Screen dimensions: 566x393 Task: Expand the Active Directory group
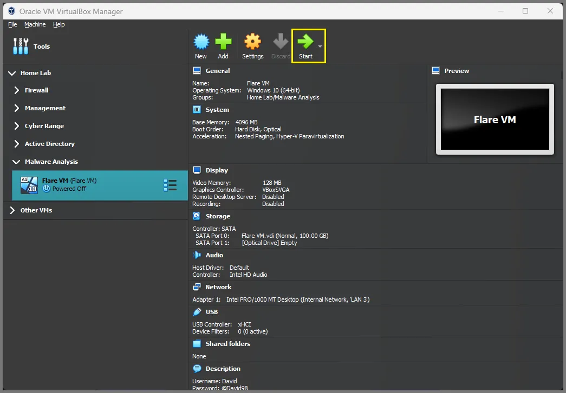17,144
